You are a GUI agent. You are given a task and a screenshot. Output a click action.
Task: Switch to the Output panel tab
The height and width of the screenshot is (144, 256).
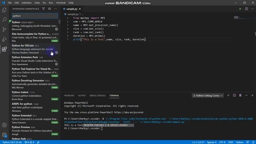pos(82,96)
